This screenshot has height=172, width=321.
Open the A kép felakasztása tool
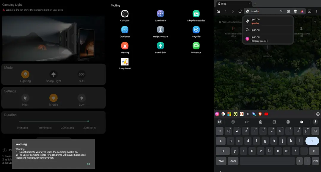point(196,14)
